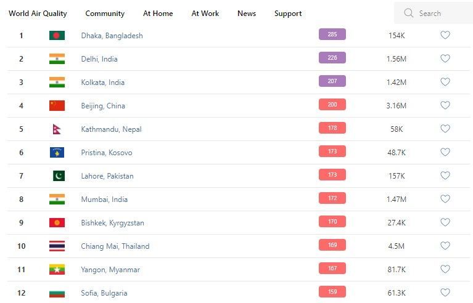The width and height of the screenshot is (473, 303).
Task: Click the Kosovo flag icon
Action: point(57,152)
